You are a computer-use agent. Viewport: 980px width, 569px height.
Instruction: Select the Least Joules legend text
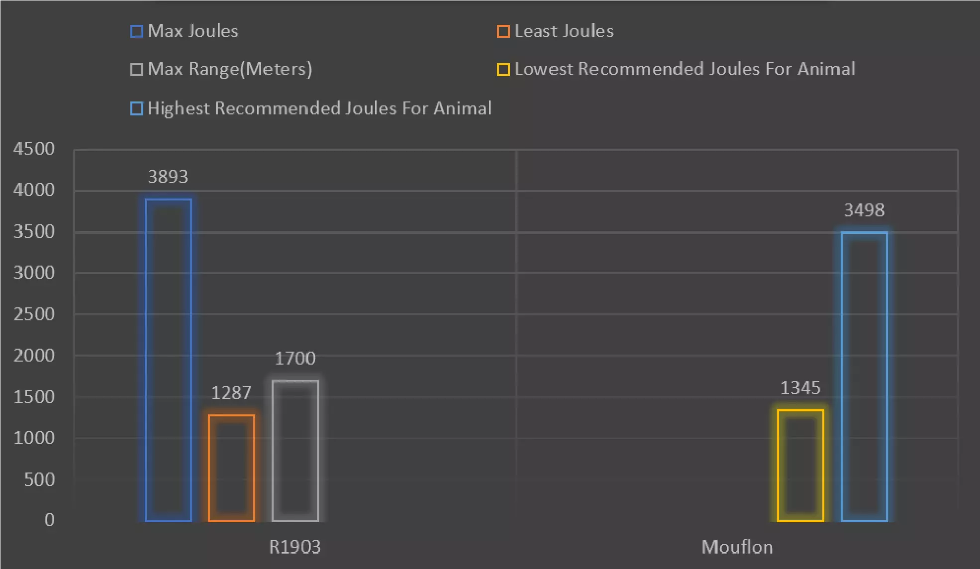pos(564,31)
